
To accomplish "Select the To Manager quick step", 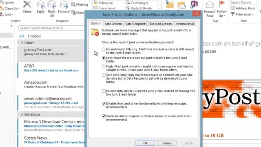I will click(x=137, y=3).
